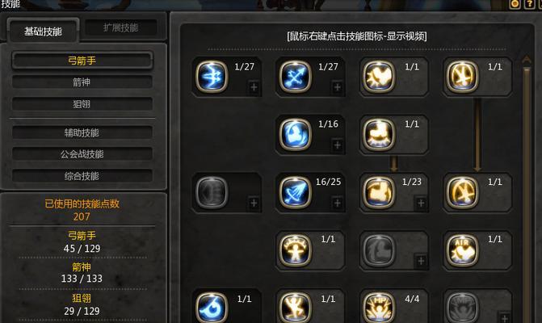
Task: Switch to the 扩展技能 tab
Action: [121, 27]
